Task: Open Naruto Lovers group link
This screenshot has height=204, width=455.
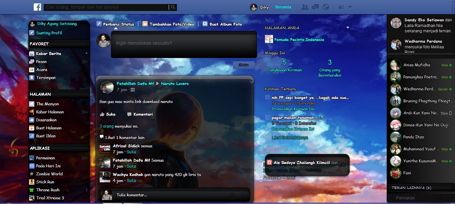Action: click(175, 84)
